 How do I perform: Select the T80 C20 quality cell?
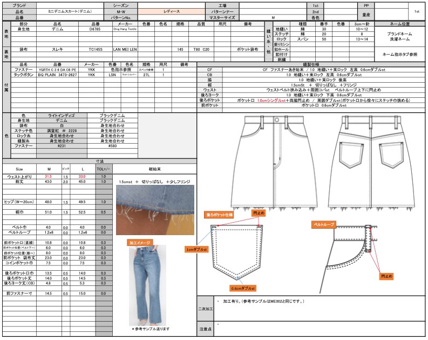(x=201, y=50)
